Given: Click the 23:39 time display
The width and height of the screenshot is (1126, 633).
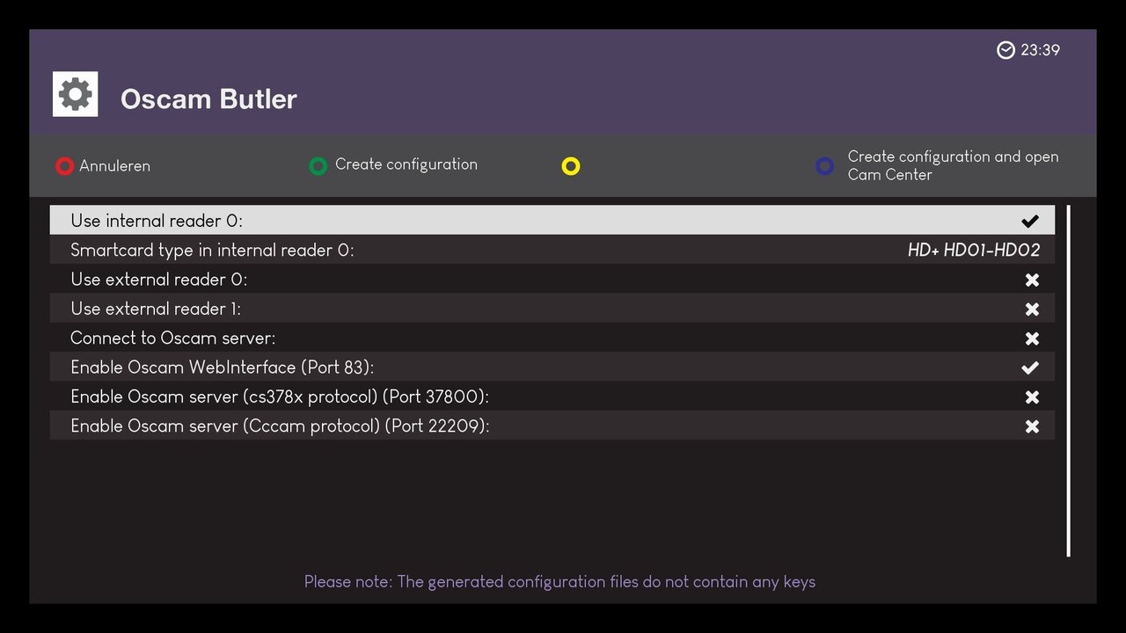Looking at the screenshot, I should 1040,50.
